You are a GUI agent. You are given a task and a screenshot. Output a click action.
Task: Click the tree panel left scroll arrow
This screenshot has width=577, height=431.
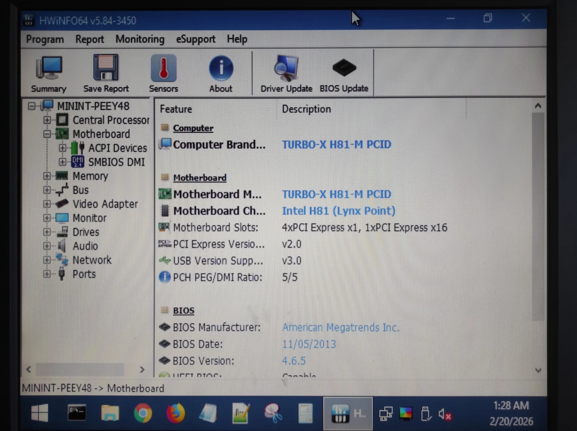tap(29, 369)
